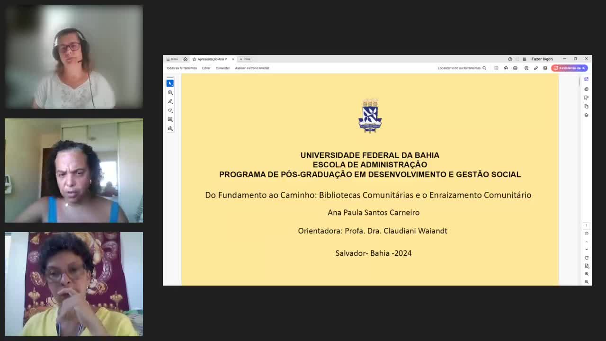
Task: Click 'Salvador- Bahia -2024' text
Action: (374, 253)
